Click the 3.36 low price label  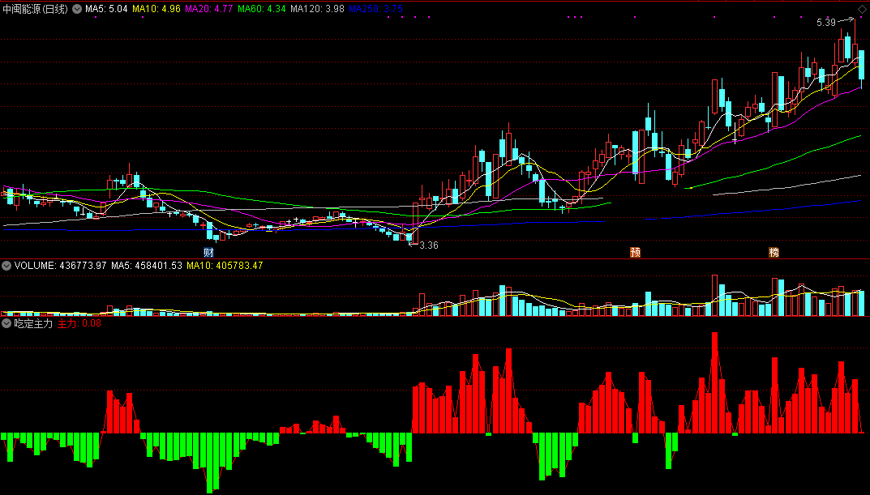coord(429,245)
